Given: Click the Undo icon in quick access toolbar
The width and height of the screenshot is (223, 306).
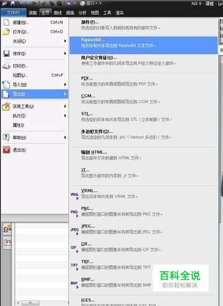Looking at the screenshot, I should (x=22, y=3).
